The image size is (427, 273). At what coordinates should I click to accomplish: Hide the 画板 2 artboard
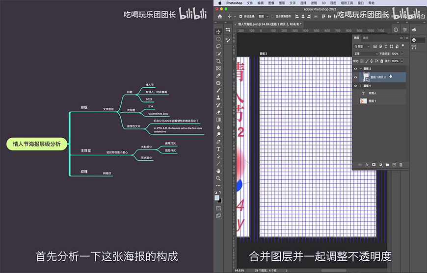tap(355, 69)
